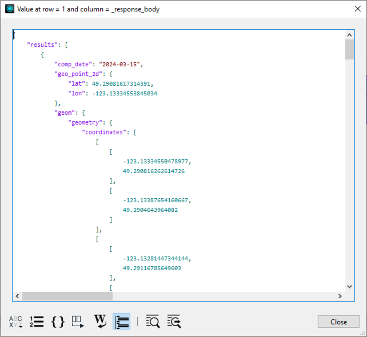The width and height of the screenshot is (367, 337).
Task: Click the horizontal scrollbar left arrow
Action: 17,296
